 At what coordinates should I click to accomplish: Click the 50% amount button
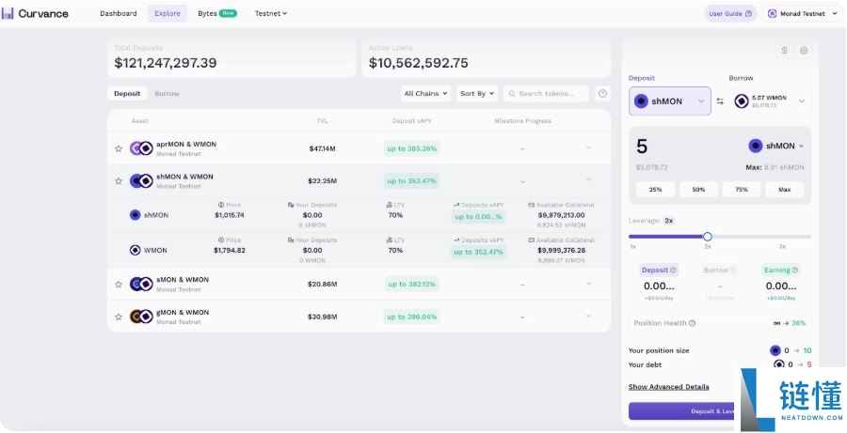tap(698, 189)
